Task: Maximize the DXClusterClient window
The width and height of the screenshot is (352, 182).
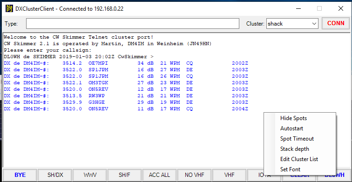Action: [319, 9]
